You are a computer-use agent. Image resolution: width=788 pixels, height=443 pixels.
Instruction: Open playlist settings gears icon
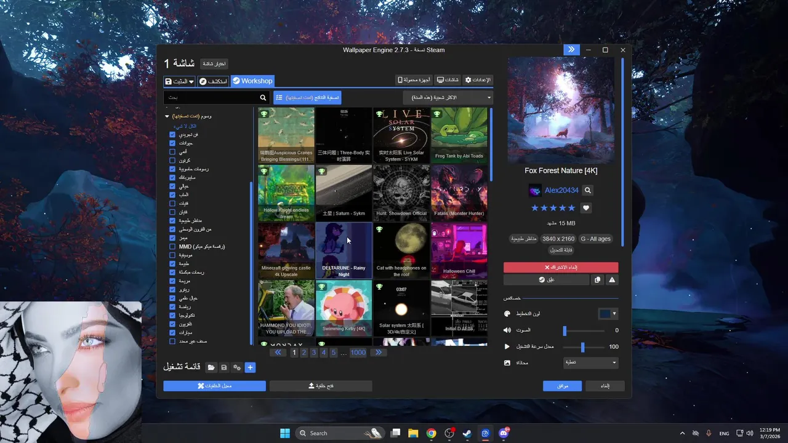click(237, 367)
